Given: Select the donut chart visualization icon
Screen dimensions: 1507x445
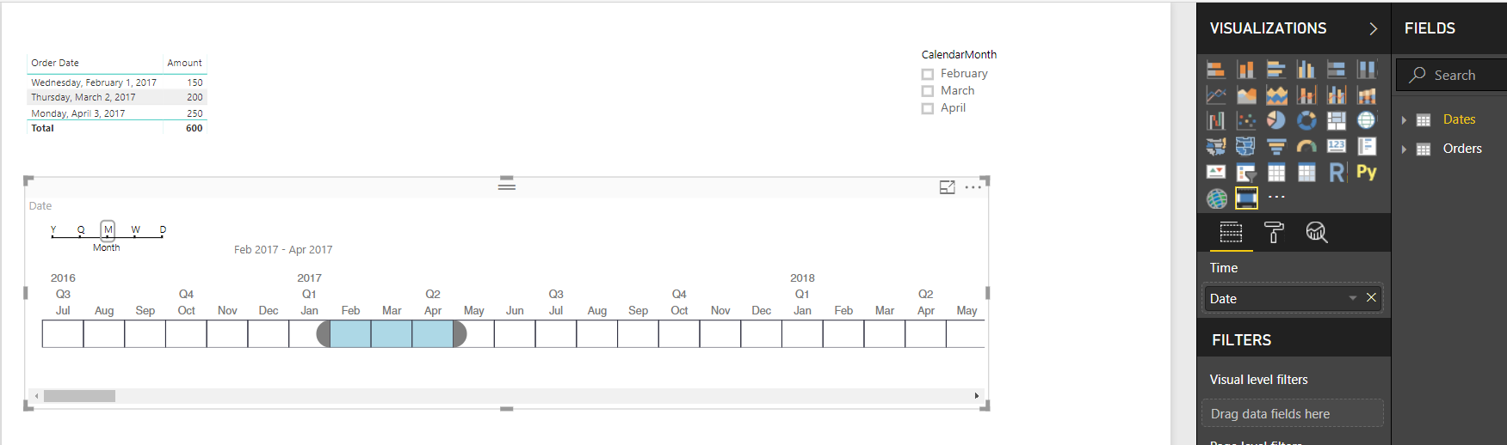Looking at the screenshot, I should [x=1306, y=120].
